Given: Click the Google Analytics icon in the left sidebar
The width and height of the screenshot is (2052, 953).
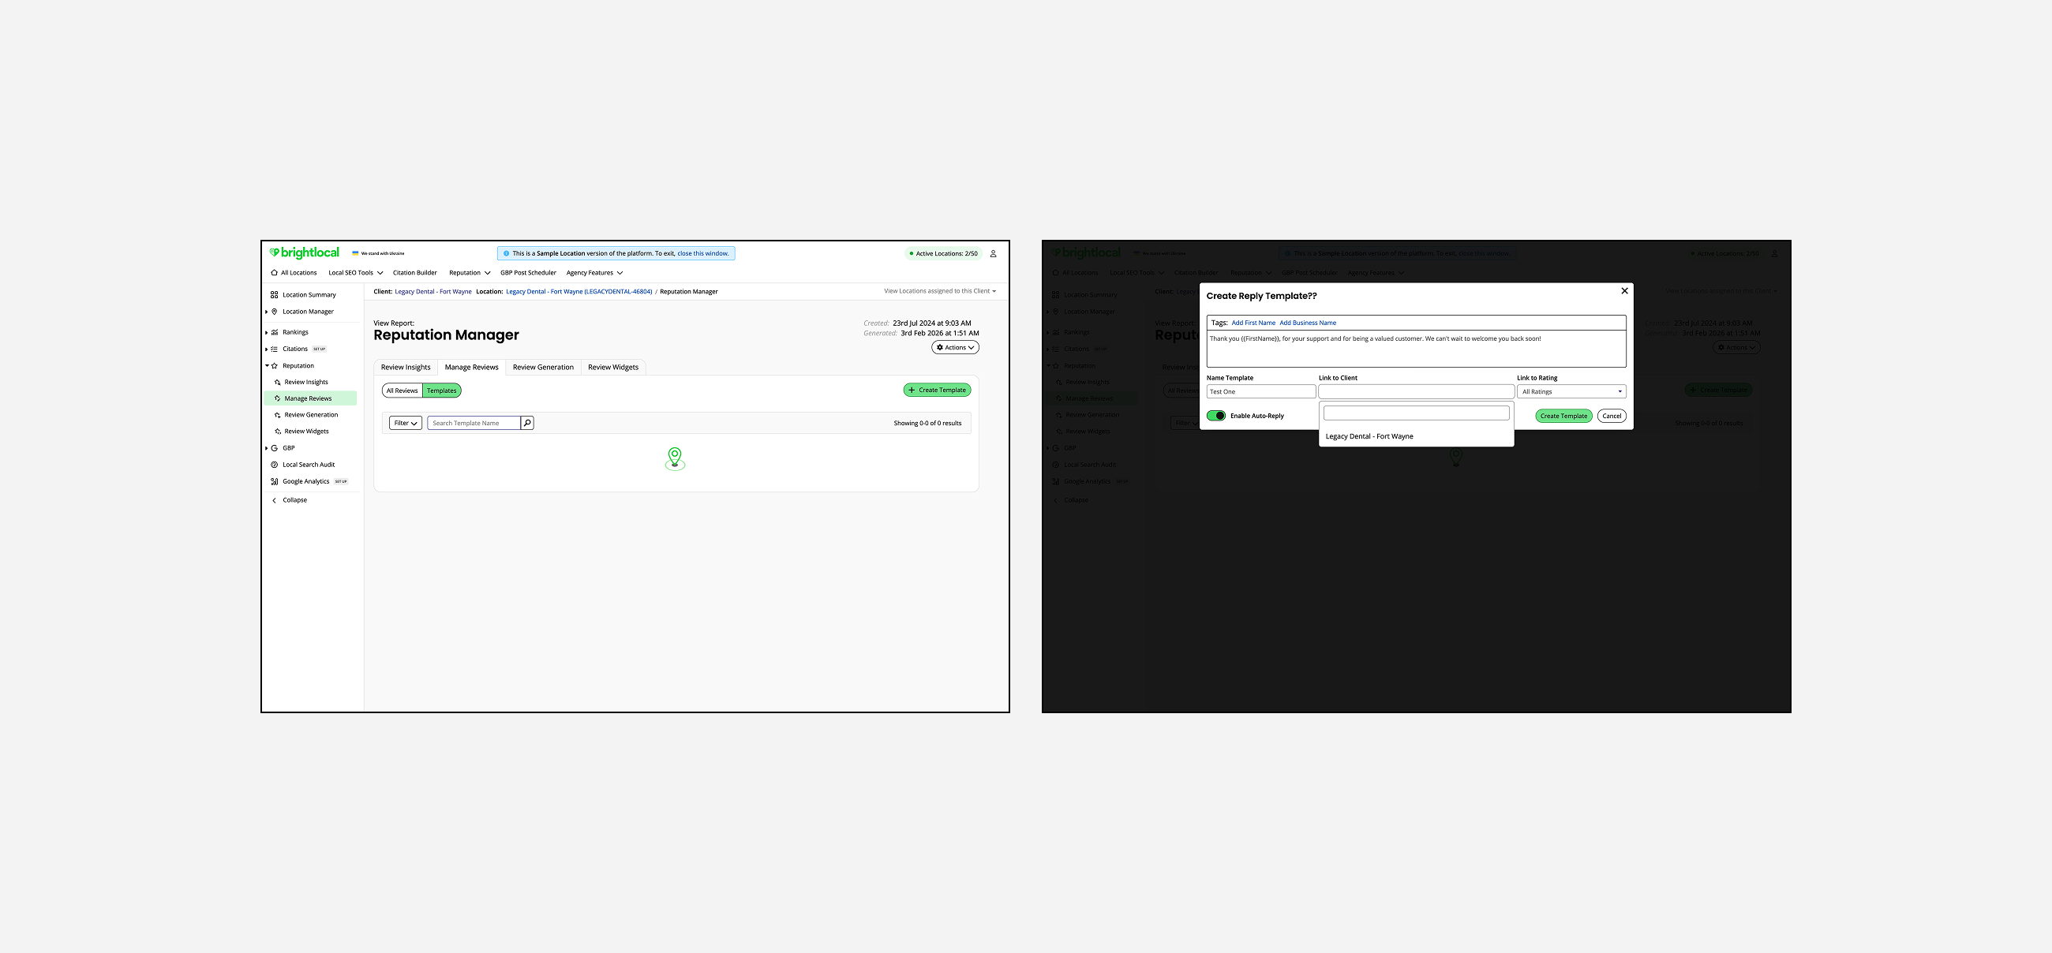Looking at the screenshot, I should tap(274, 482).
